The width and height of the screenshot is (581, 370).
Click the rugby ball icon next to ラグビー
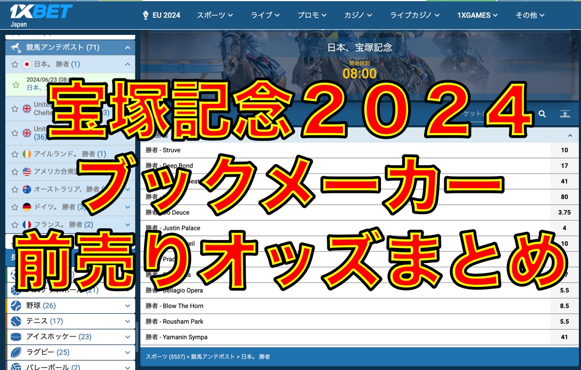(16, 352)
